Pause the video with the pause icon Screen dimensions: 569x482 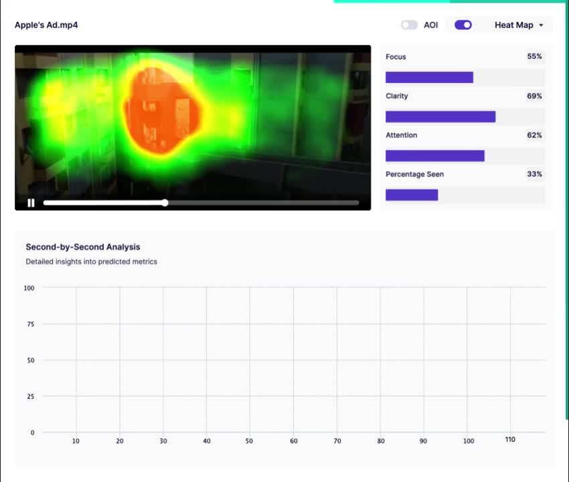point(31,203)
